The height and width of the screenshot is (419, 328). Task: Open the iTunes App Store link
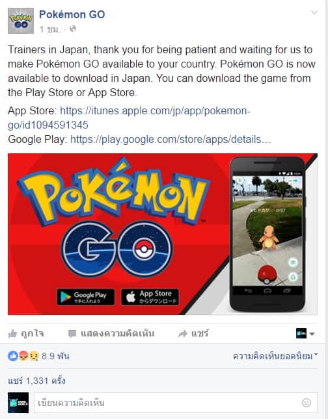(x=129, y=118)
